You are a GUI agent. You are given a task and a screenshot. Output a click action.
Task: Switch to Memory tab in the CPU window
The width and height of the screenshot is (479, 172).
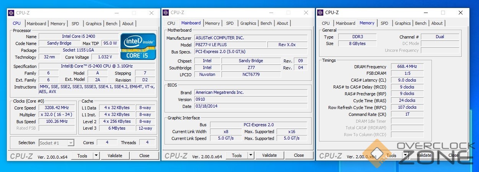pyautogui.click(x=58, y=24)
